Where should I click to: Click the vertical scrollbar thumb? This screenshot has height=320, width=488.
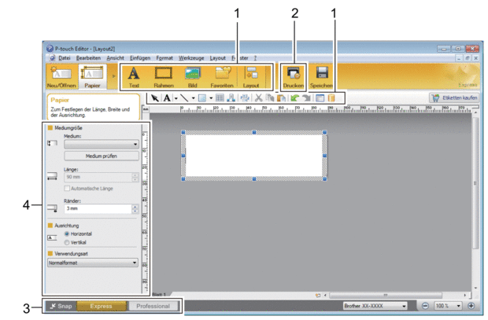(475, 183)
